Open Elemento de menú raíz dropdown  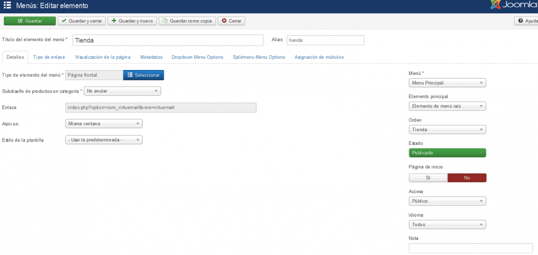[448, 106]
